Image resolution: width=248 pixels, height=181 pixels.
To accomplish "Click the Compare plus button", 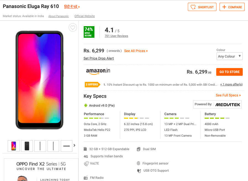I will (x=232, y=7).
